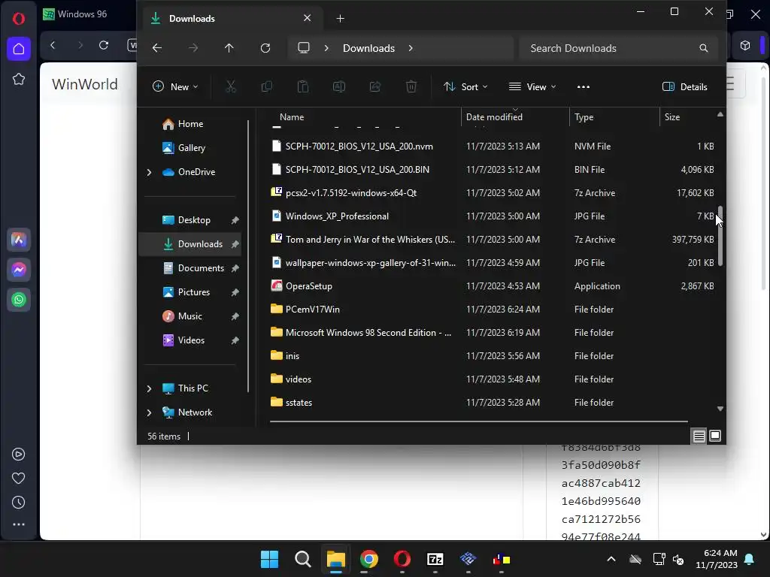Screen dimensions: 770x577
Task: Go back with Explorer's back arrow
Action: click(157, 48)
